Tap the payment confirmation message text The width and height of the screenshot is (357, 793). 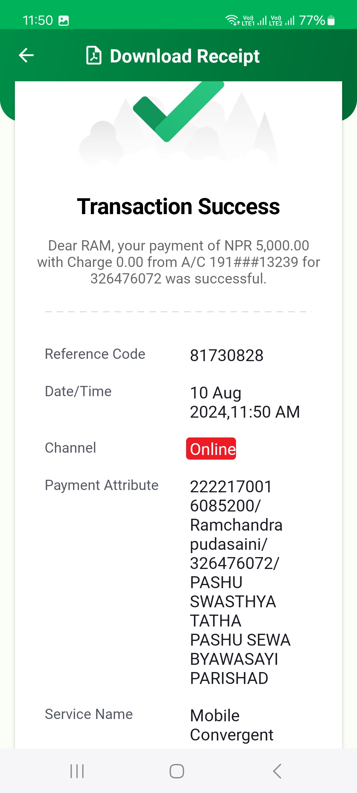[x=178, y=262]
